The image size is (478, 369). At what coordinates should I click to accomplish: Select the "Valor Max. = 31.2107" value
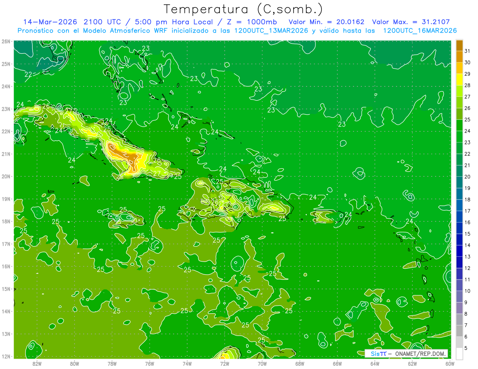tap(411, 22)
